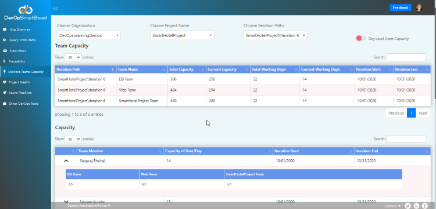Image resolution: width=436 pixels, height=209 pixels.
Task: Sort by Total Capacity column
Action: pyautogui.click(x=187, y=69)
